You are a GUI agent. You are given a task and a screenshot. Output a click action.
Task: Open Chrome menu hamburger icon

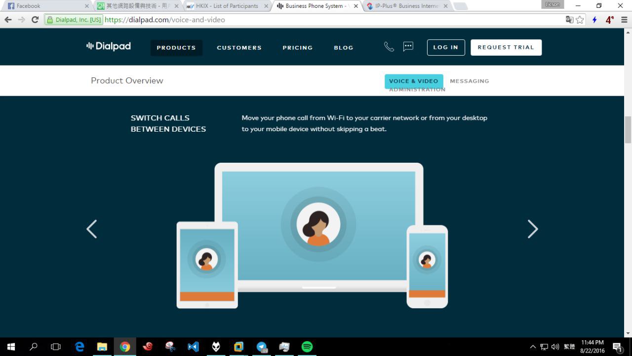(x=624, y=20)
